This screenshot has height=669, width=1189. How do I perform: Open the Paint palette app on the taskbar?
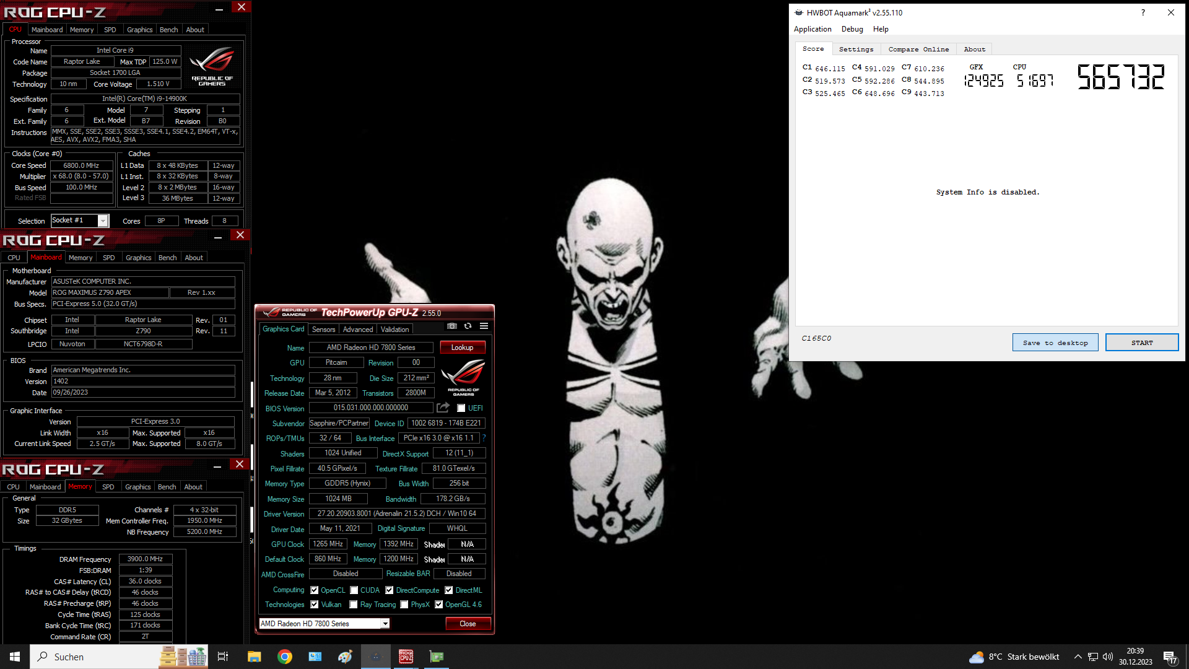[x=345, y=657]
